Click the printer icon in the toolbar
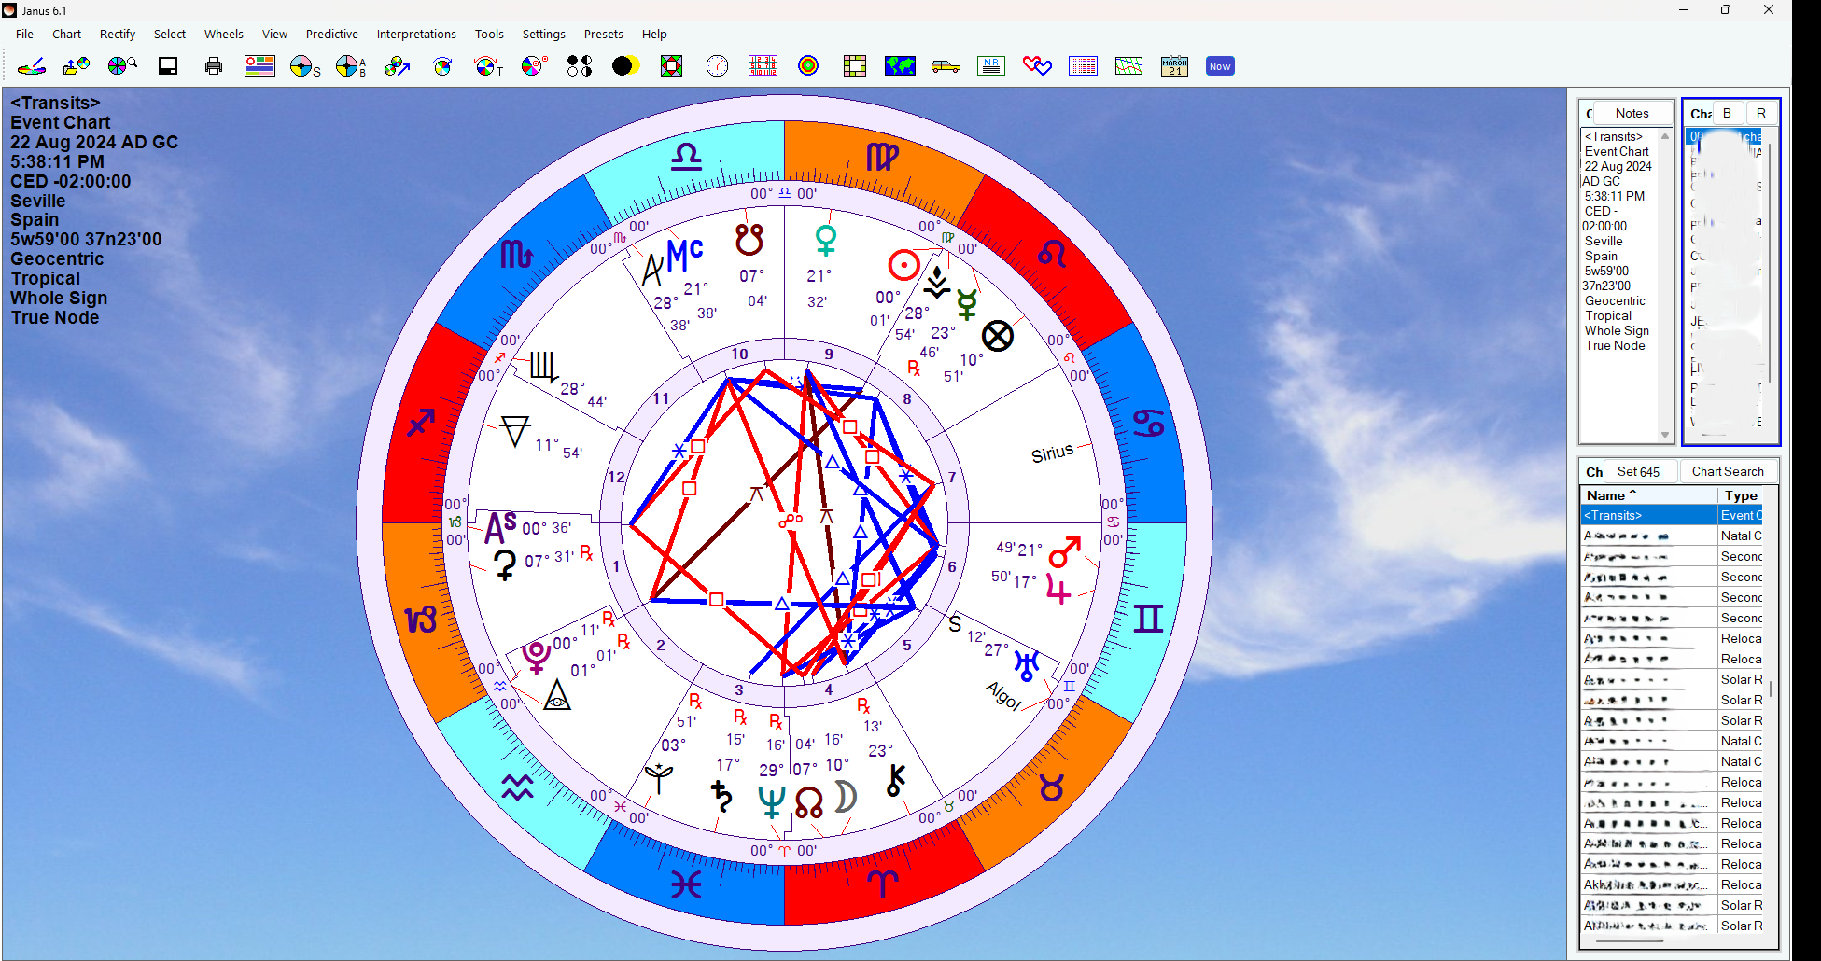 click(x=214, y=66)
